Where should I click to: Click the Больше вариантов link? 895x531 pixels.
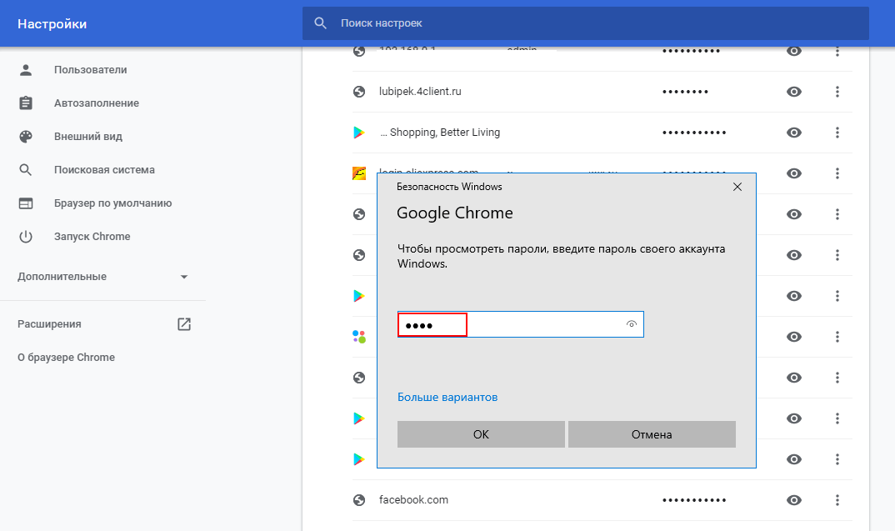click(x=447, y=398)
